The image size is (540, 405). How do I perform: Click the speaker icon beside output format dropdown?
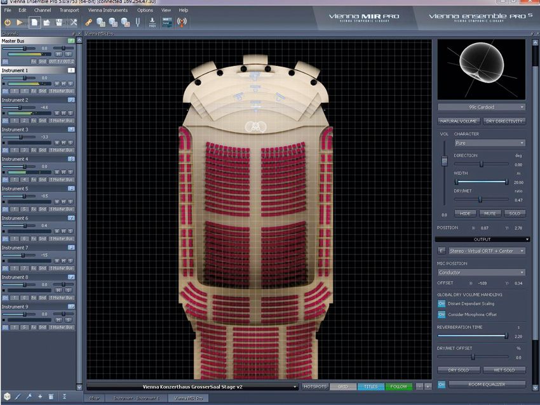[x=441, y=251]
